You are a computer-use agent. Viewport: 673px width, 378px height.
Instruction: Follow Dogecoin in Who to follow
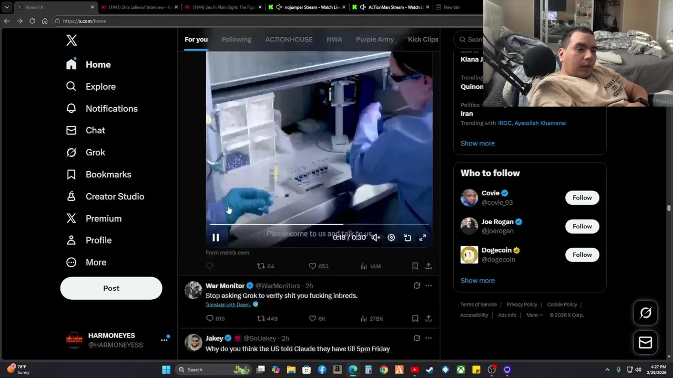582,255
